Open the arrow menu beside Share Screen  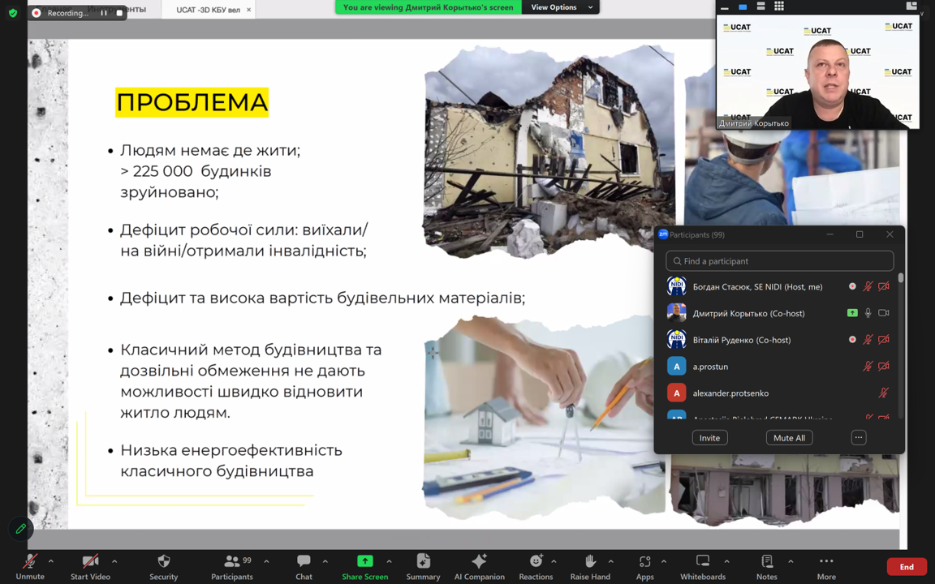(x=389, y=561)
